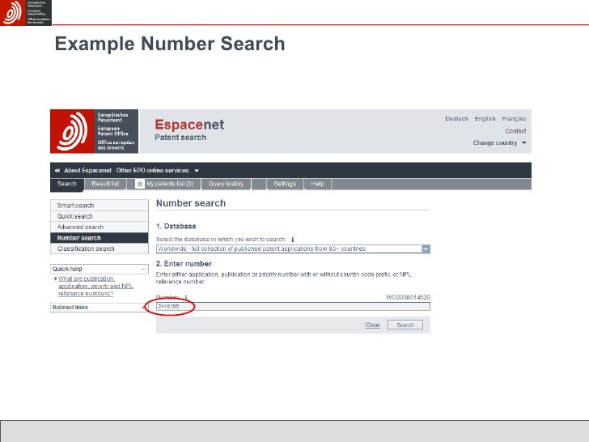Collapse the Quick help panel
Viewport: 589px width, 442px height.
143,269
